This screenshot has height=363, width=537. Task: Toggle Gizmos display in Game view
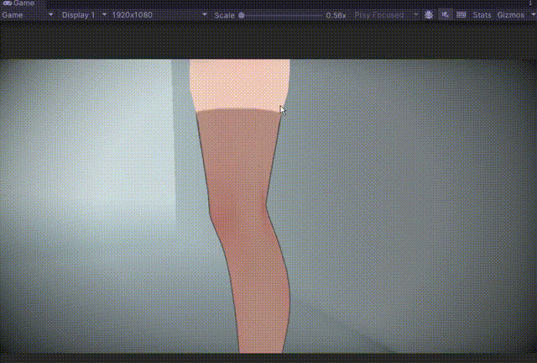pyautogui.click(x=511, y=15)
